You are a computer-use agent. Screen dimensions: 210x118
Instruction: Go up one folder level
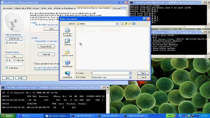tap(126, 24)
